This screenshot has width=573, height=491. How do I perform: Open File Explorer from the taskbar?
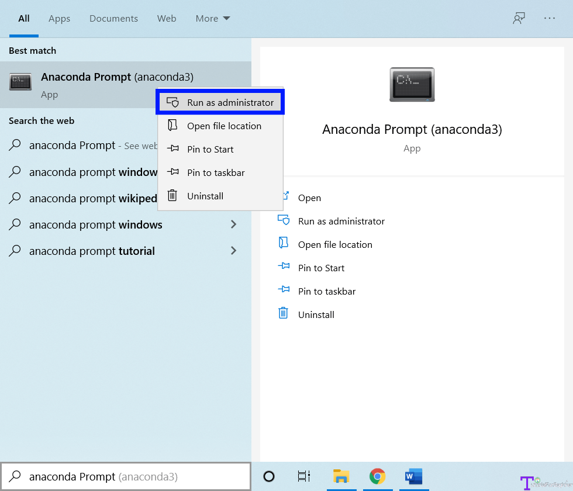coord(341,476)
